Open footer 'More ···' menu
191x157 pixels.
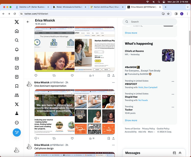pos(151,132)
